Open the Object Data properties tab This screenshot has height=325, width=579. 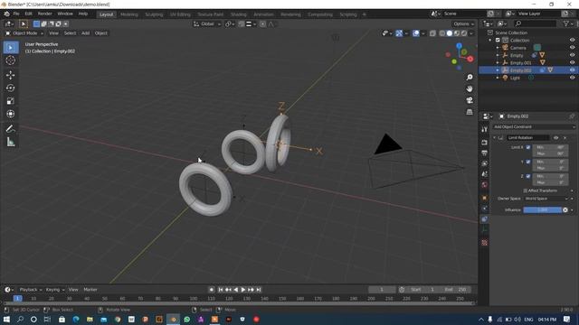[485, 229]
